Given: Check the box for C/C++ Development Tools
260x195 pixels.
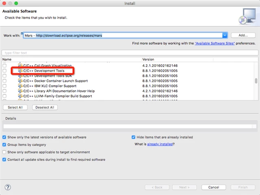Looking at the screenshot, I should [x=4, y=71].
